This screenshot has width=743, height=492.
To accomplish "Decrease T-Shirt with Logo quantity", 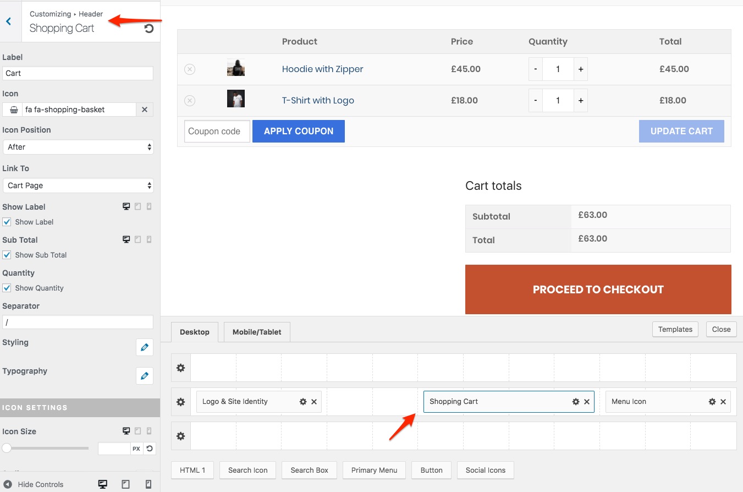I will pyautogui.click(x=536, y=101).
